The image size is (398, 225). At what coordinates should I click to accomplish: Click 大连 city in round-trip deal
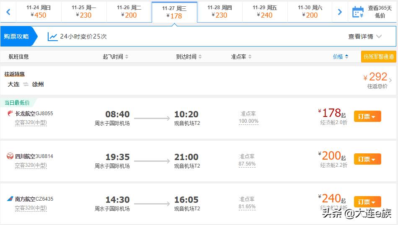(x=14, y=84)
